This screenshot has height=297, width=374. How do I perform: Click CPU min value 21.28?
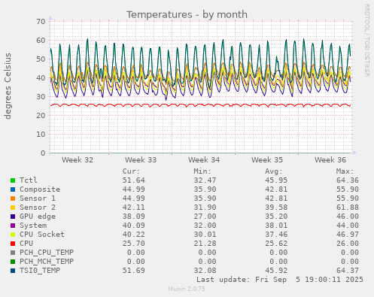[205, 244]
